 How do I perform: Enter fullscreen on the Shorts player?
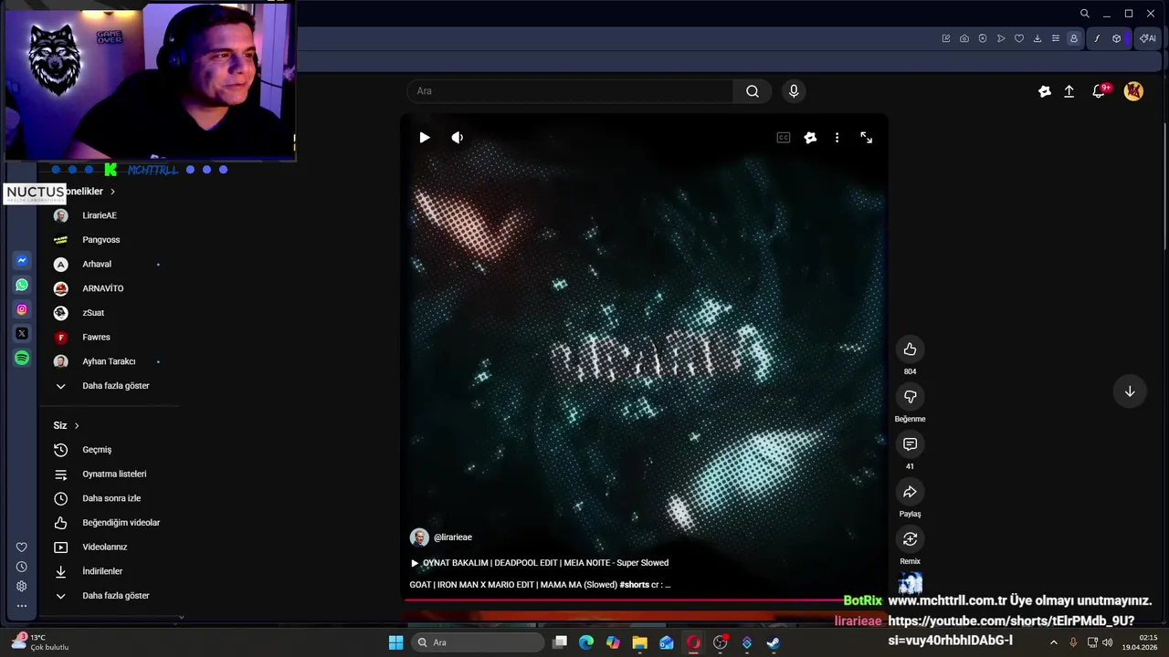866,138
